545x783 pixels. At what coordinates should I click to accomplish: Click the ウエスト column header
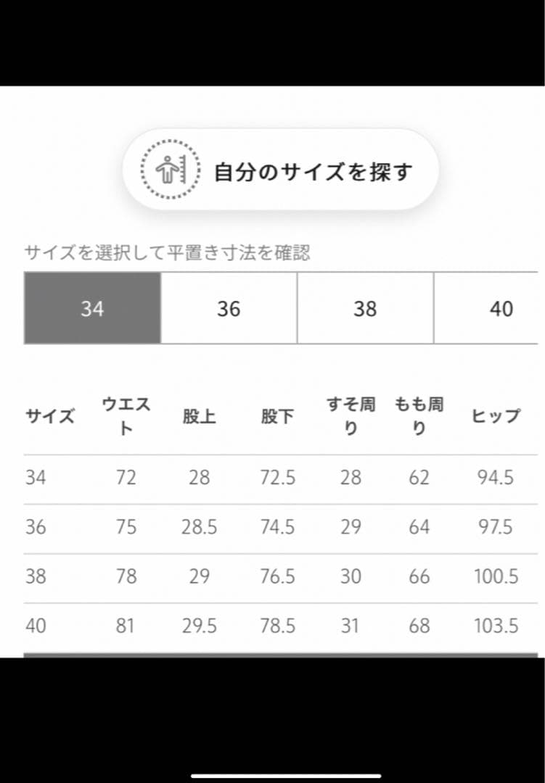pyautogui.click(x=126, y=416)
